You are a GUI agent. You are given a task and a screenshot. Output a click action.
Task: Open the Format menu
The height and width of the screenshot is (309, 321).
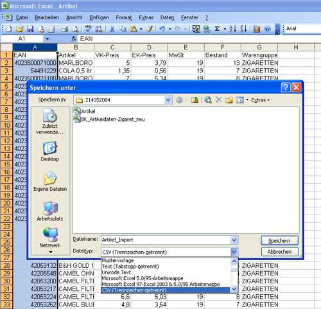point(124,17)
